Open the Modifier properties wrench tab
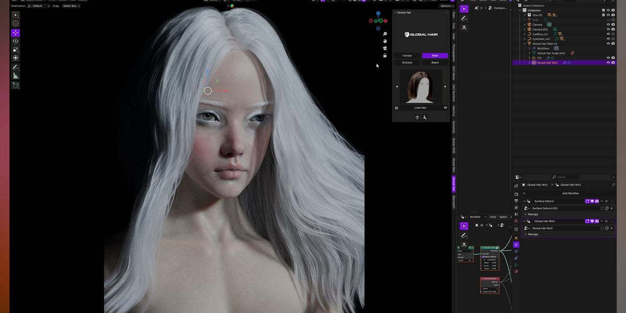 [x=516, y=245]
